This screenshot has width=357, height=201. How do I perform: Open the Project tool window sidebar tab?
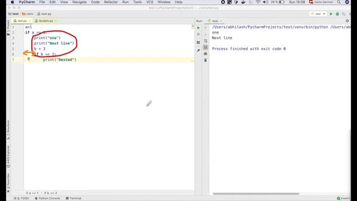(x=8, y=27)
